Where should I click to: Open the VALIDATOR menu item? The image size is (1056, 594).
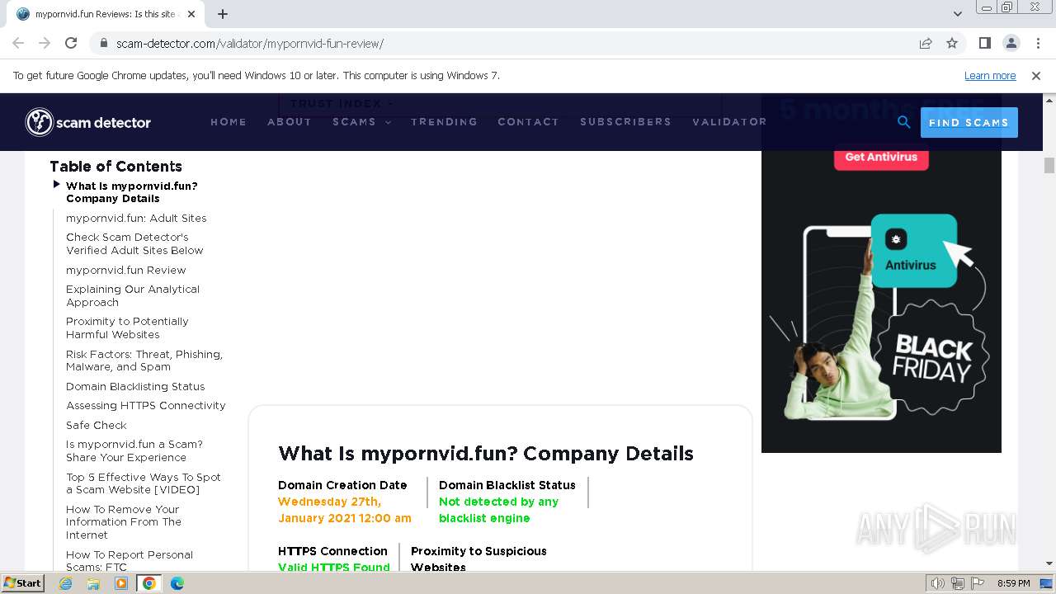tap(729, 121)
